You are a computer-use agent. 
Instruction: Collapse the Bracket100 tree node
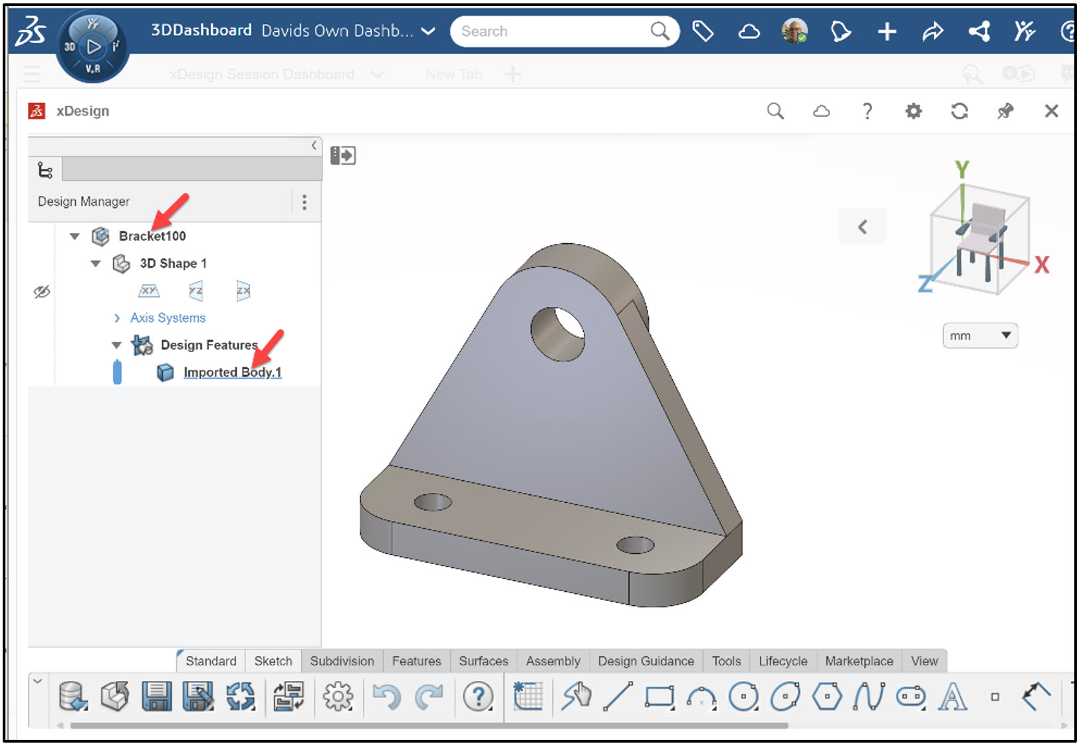click(x=73, y=236)
